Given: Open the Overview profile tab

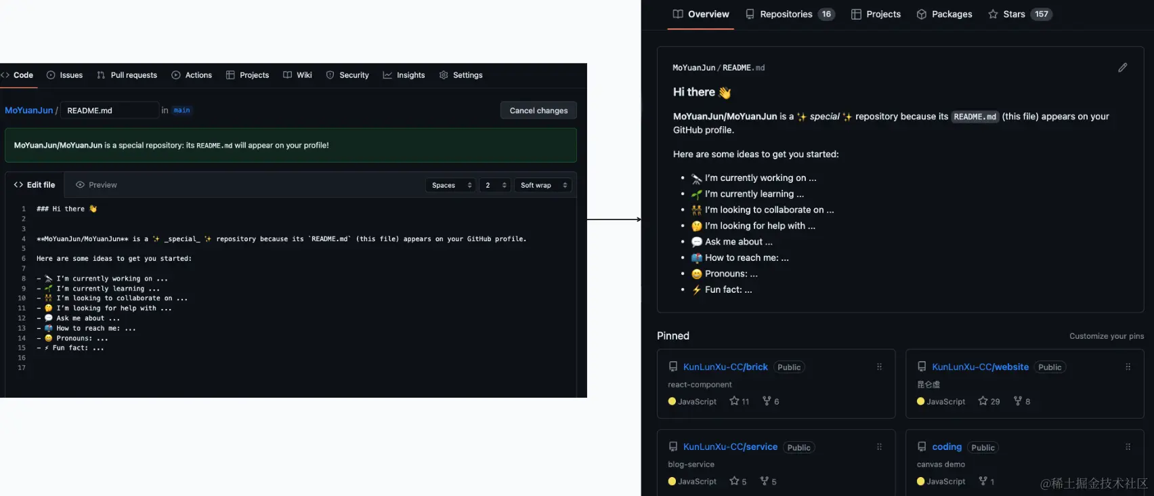Looking at the screenshot, I should click(701, 14).
